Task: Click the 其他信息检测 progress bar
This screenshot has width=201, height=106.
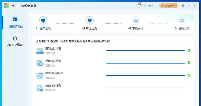Action: coord(145,88)
